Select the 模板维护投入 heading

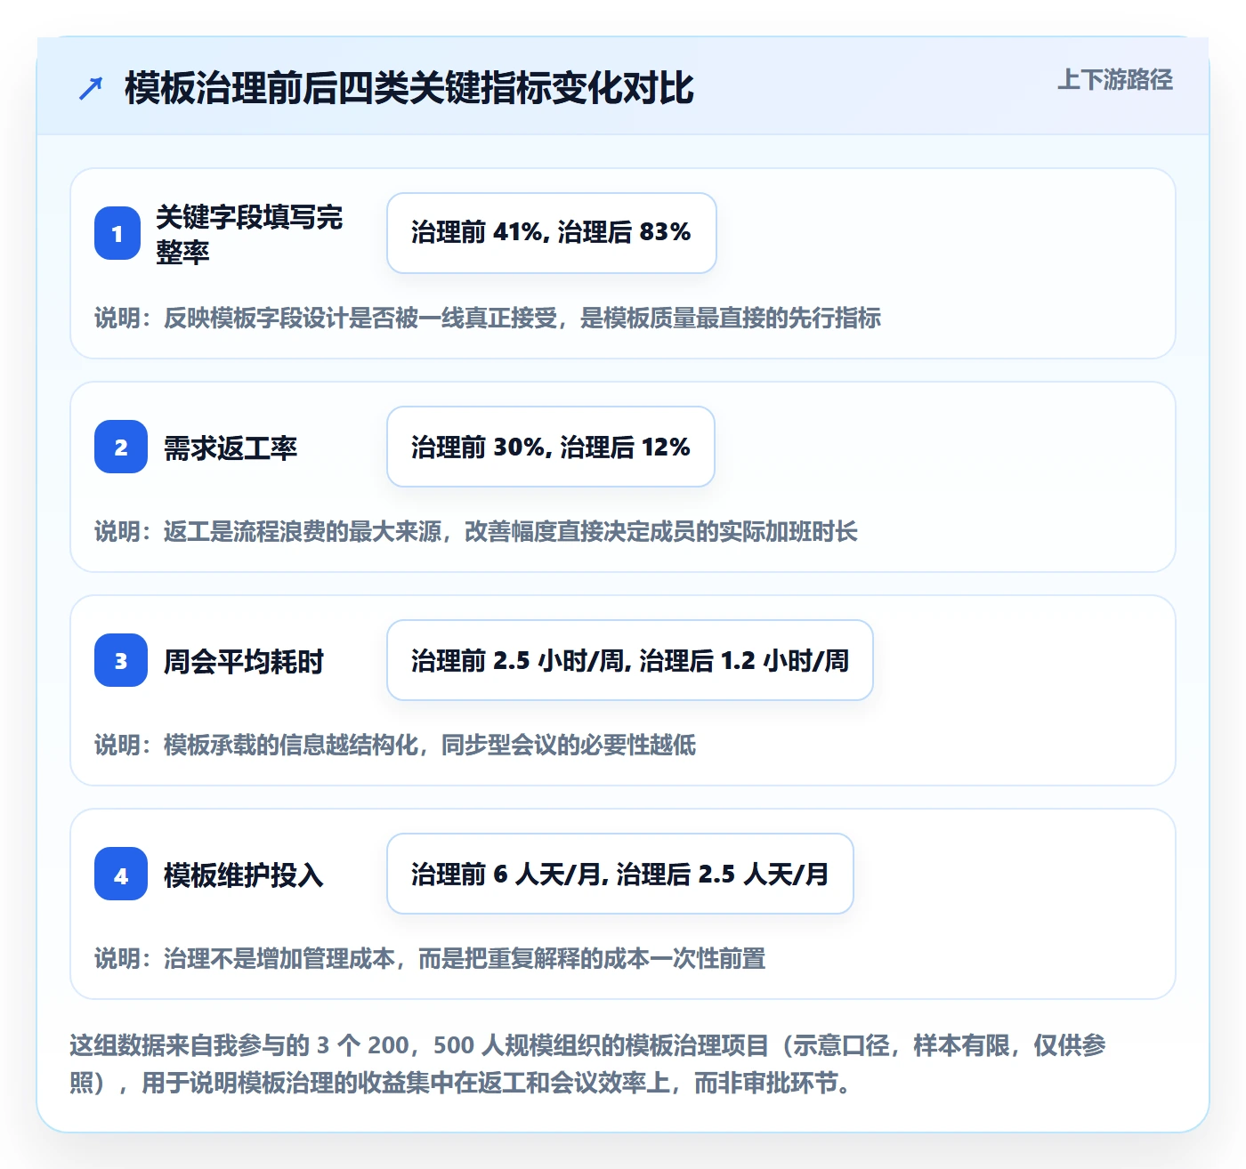pyautogui.click(x=244, y=875)
